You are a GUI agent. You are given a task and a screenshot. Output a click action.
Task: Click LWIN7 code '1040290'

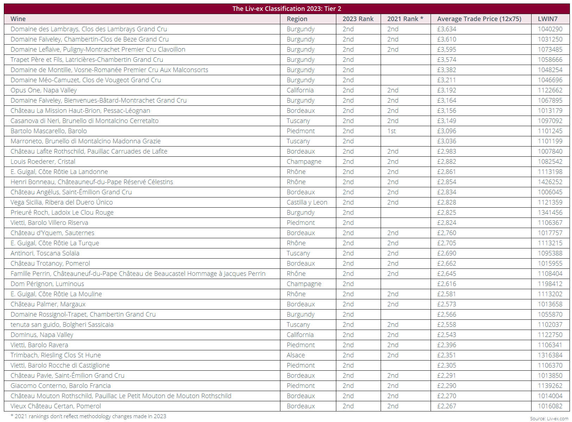point(550,29)
